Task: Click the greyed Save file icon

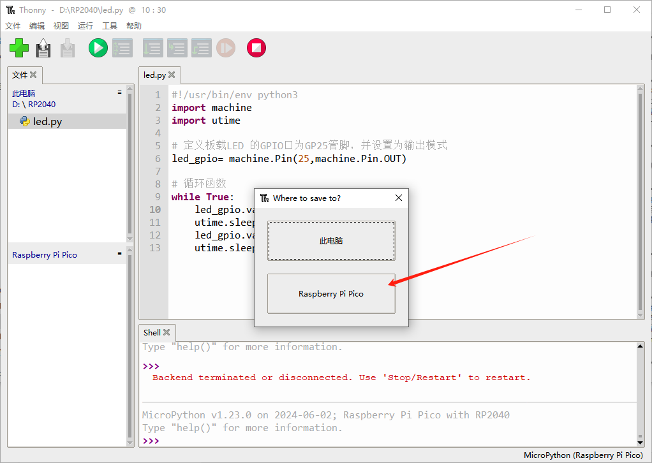Action: coord(68,48)
